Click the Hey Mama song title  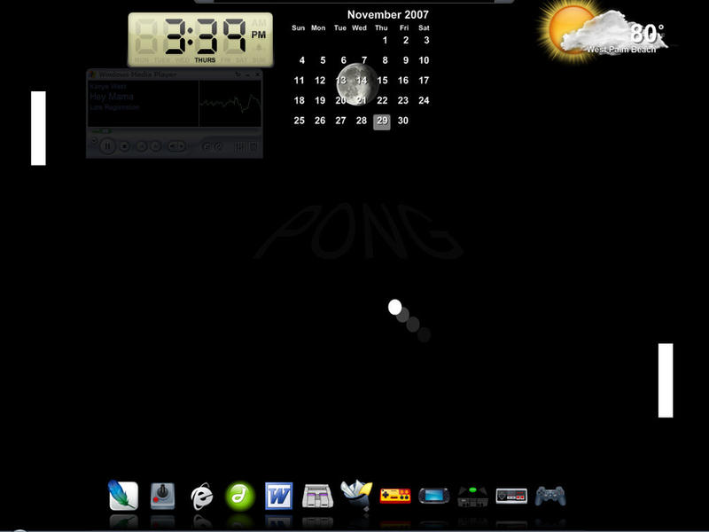112,97
